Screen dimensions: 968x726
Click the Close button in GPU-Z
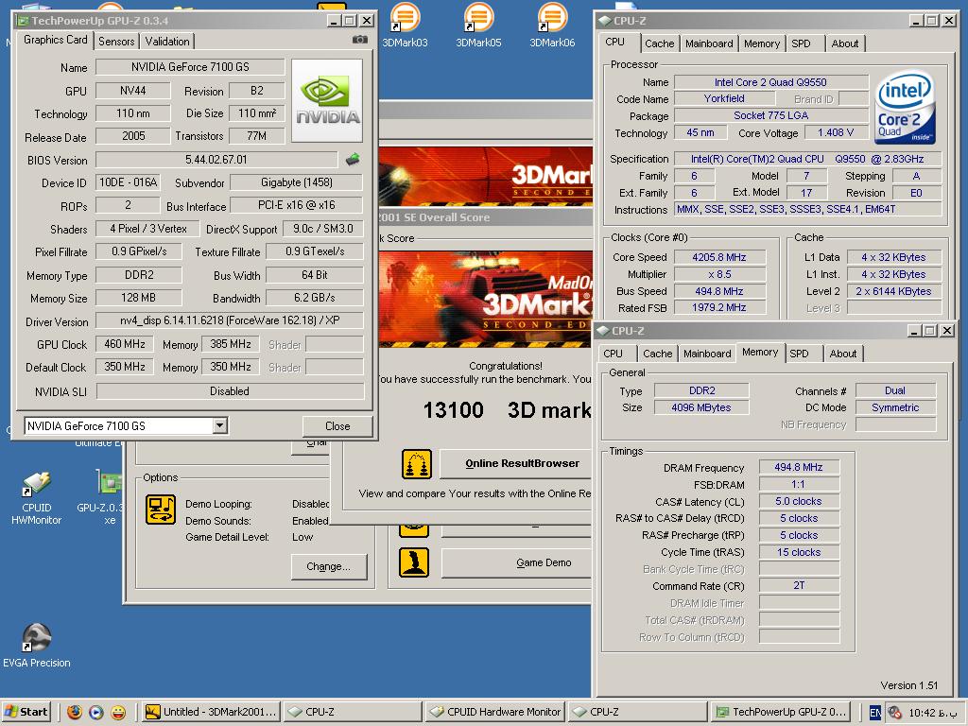337,426
